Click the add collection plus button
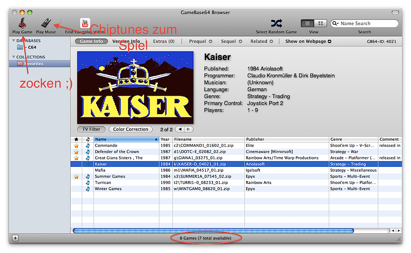 pyautogui.click(x=15, y=238)
